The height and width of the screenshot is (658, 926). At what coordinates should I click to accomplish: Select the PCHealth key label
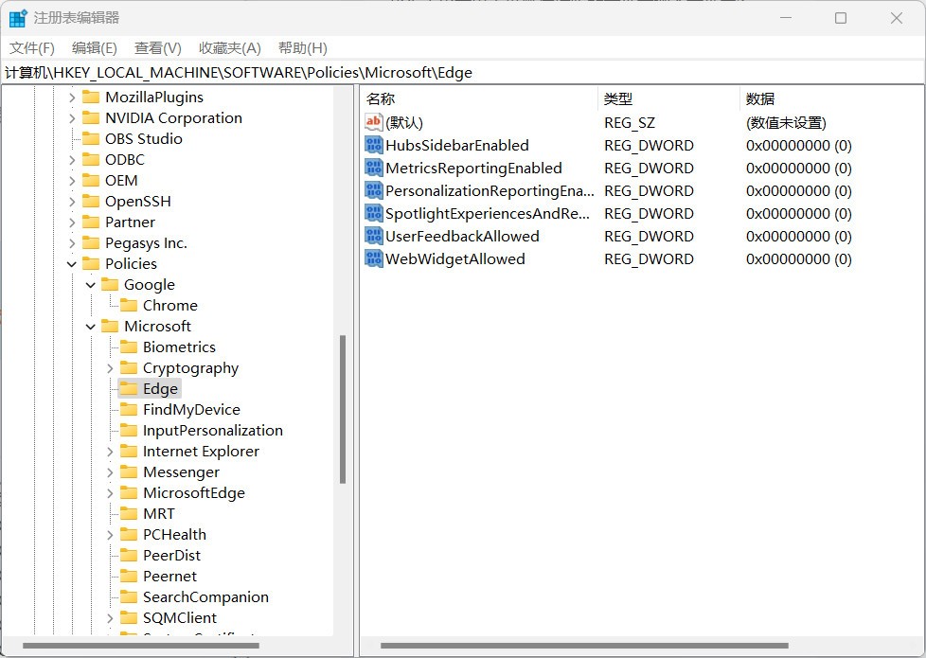(x=175, y=534)
